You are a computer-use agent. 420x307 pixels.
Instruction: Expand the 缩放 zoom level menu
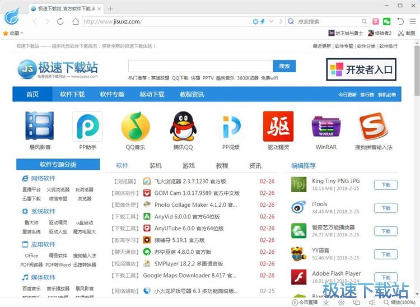(399, 303)
